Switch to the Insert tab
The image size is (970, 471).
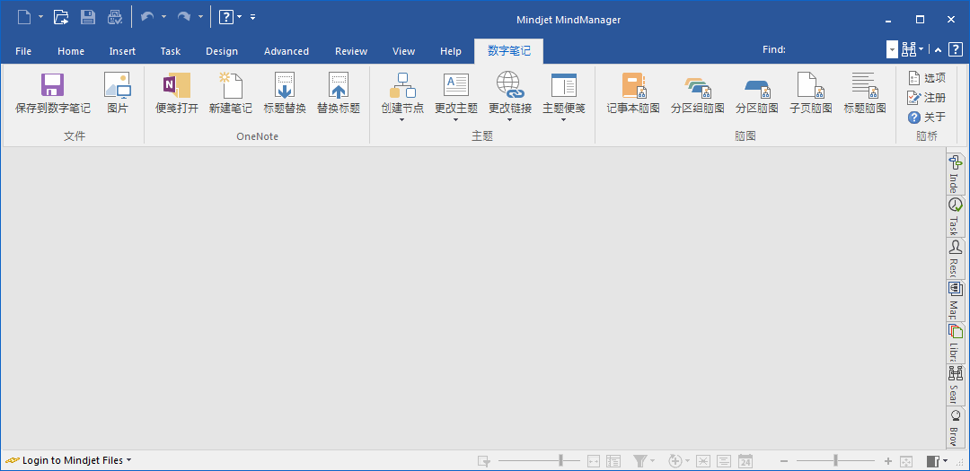pos(122,51)
